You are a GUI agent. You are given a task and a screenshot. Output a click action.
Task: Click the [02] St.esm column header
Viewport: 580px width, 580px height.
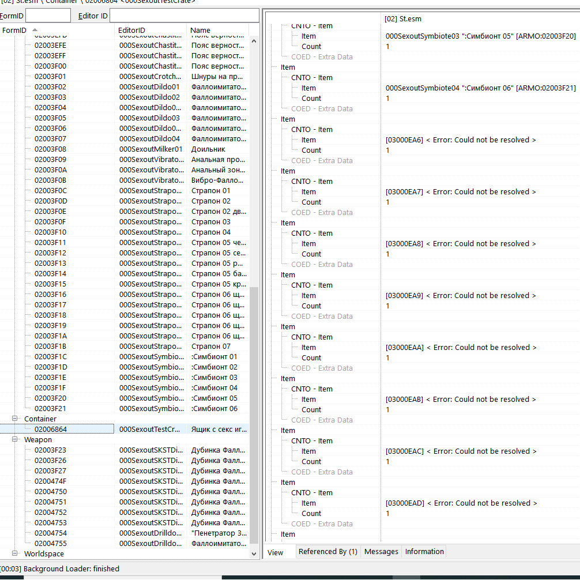402,19
